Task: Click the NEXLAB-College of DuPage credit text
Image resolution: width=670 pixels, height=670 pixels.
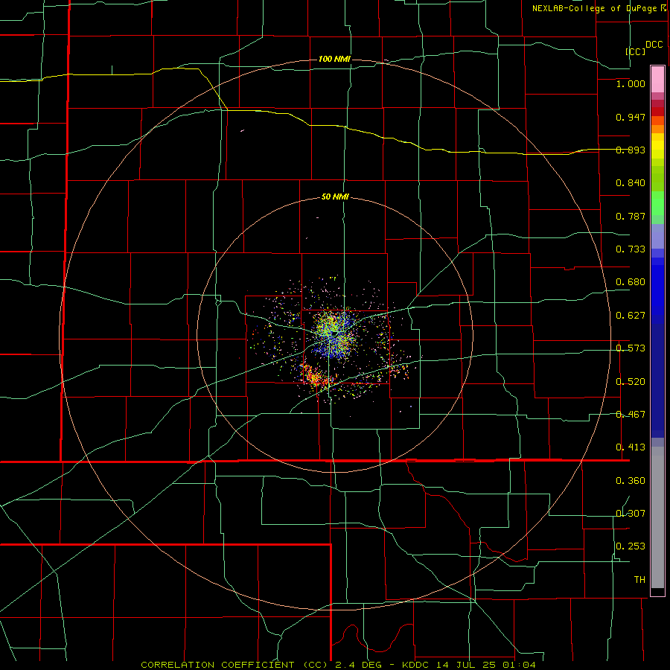Action: pyautogui.click(x=596, y=8)
